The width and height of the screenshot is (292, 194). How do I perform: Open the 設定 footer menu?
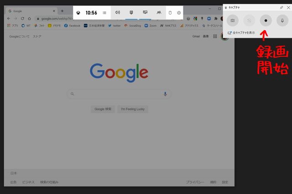coord(225,182)
